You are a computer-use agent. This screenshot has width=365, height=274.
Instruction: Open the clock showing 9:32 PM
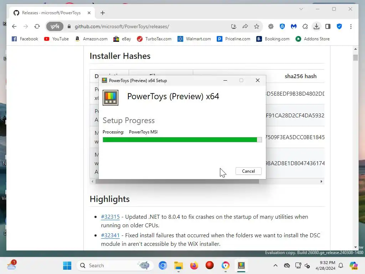pyautogui.click(x=325, y=265)
